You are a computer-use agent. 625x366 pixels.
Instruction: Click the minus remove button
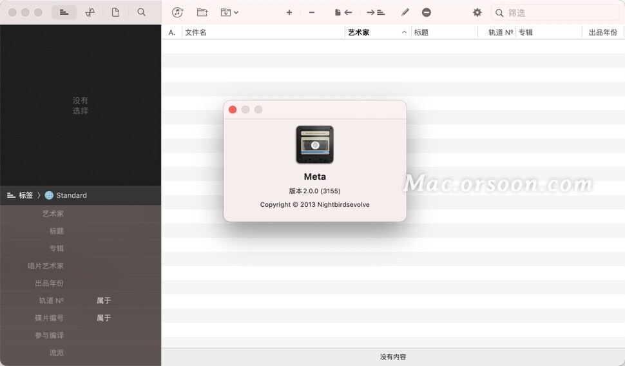click(x=312, y=13)
